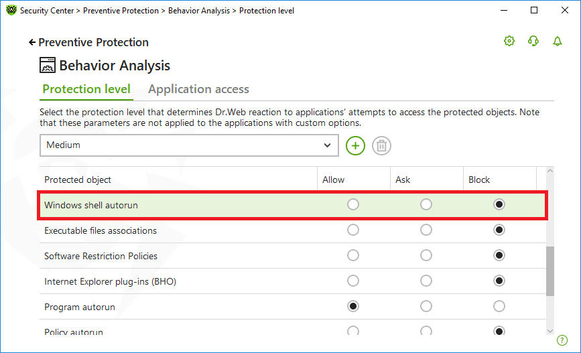Click the green plus to add level
The height and width of the screenshot is (353, 581).
(x=355, y=145)
